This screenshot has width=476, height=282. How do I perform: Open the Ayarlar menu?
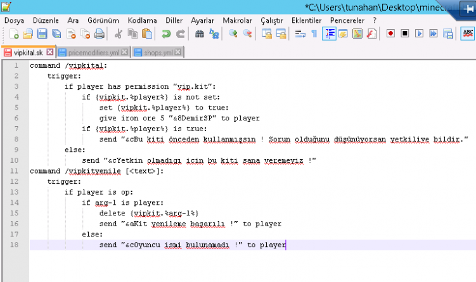tap(202, 20)
